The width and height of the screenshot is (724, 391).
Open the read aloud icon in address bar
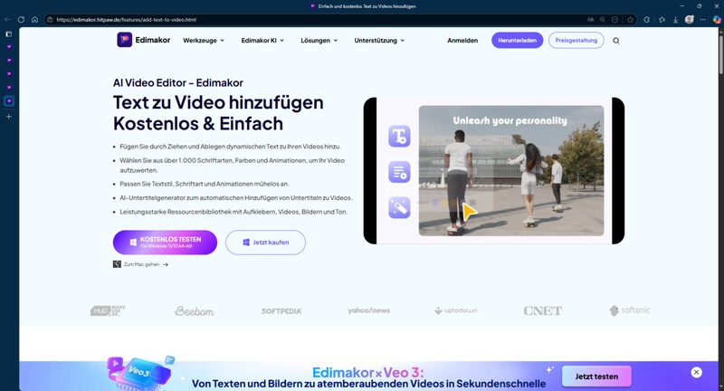point(590,19)
